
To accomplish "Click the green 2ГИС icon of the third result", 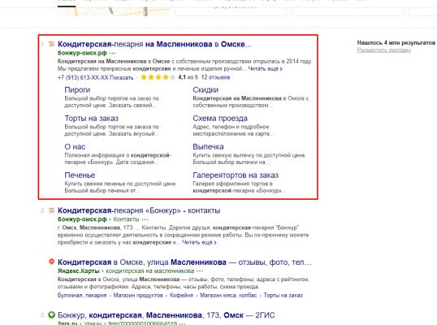I will [51, 315].
